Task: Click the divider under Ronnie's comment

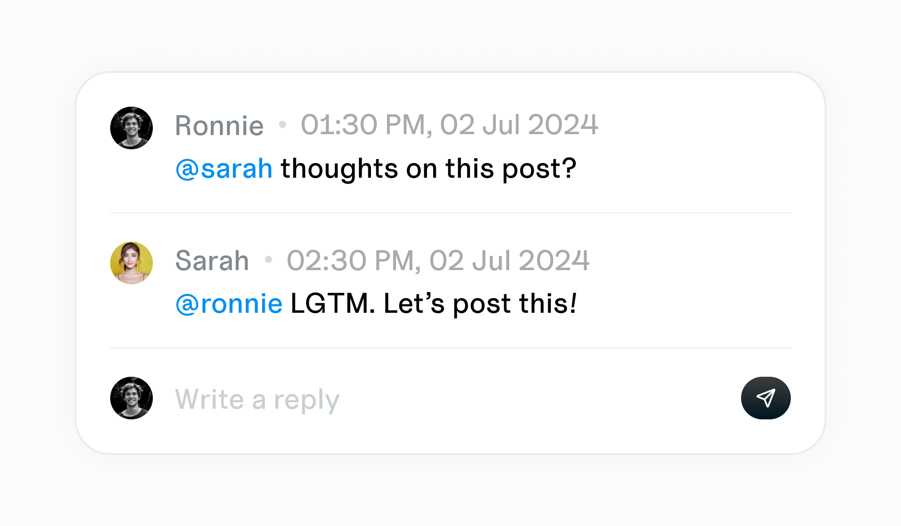Action: coord(450,213)
